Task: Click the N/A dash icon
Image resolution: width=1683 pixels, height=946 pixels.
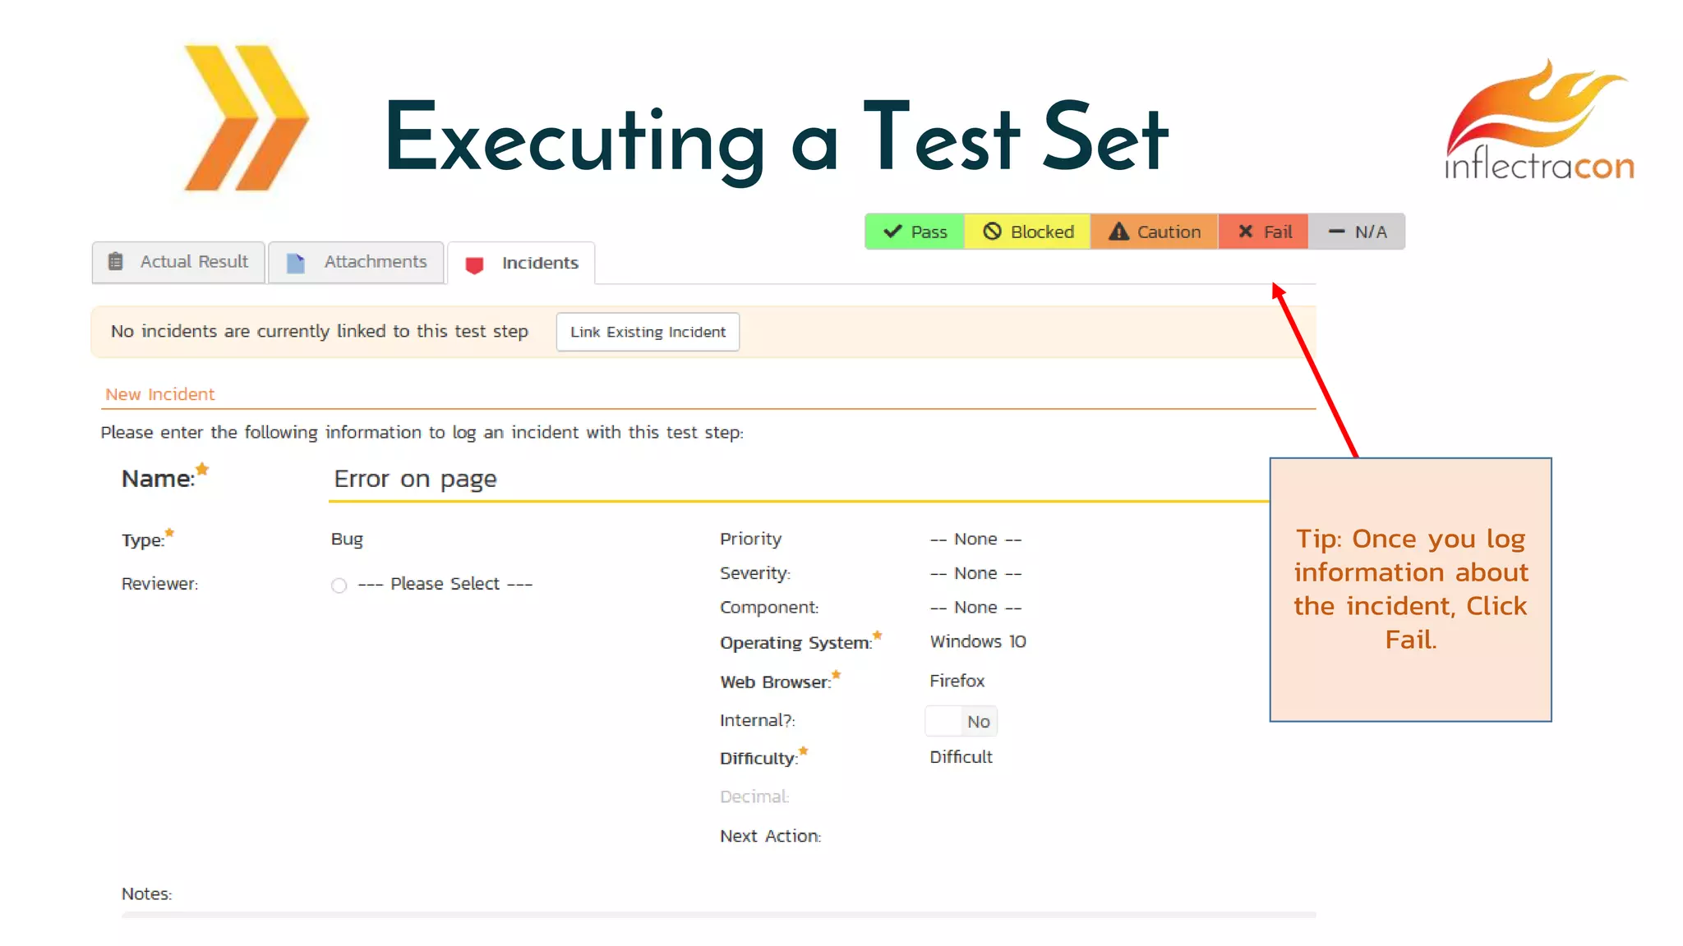Action: (x=1337, y=232)
